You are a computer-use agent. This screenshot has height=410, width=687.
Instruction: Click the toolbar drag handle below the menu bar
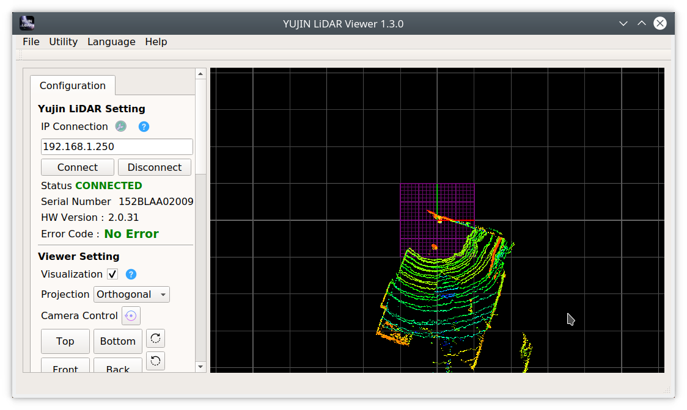pyautogui.click(x=20, y=55)
